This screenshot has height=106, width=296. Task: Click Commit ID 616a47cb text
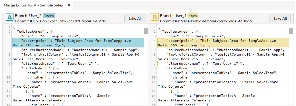pyautogui.click(x=208, y=21)
